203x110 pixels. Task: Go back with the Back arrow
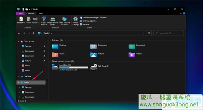pyautogui.click(x=19, y=33)
